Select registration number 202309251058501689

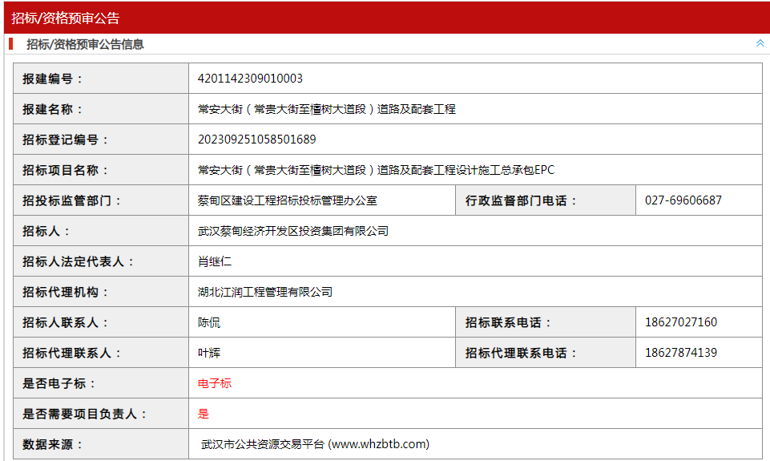pos(257,140)
